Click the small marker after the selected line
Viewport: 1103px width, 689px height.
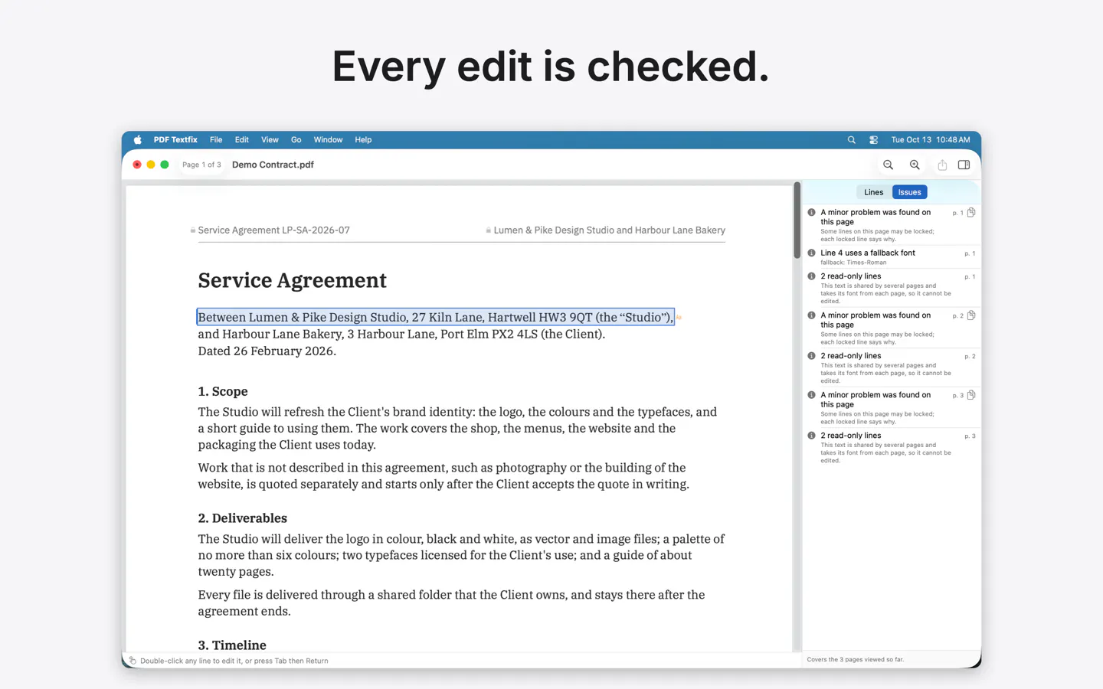coord(679,317)
